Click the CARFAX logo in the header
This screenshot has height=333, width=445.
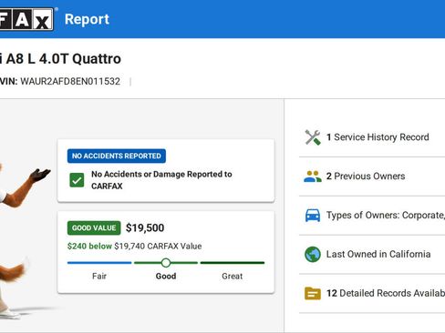pyautogui.click(x=26, y=19)
